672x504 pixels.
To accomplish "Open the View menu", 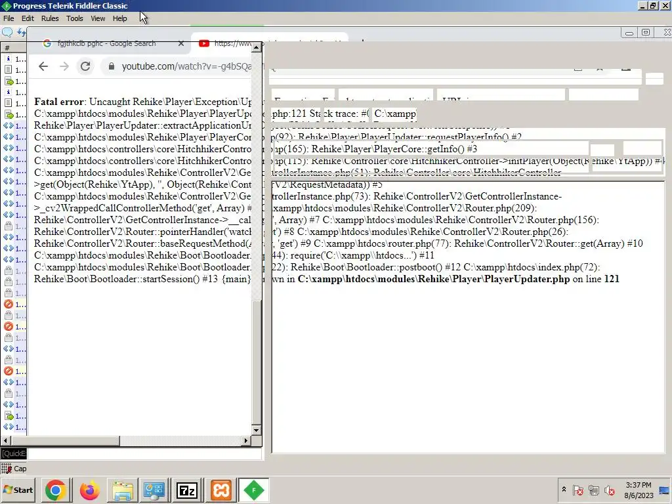I will pos(98,18).
